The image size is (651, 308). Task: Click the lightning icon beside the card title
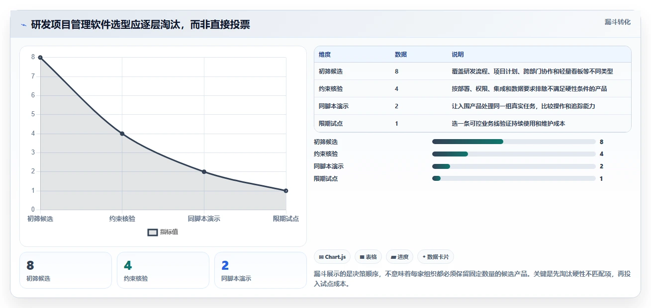point(23,25)
